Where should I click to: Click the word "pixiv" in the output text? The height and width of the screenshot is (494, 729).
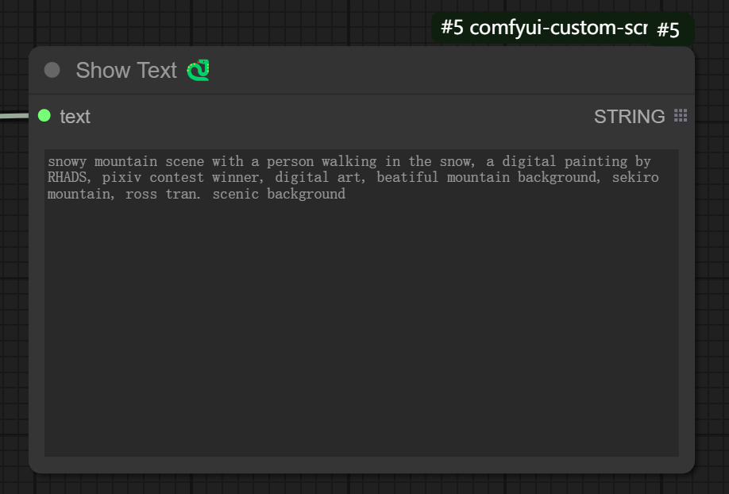[121, 177]
